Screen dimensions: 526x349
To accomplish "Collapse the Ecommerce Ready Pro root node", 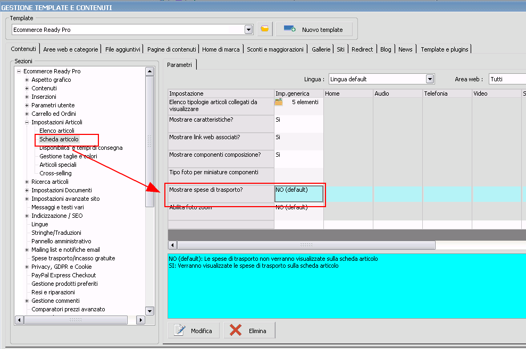I will coord(19,71).
